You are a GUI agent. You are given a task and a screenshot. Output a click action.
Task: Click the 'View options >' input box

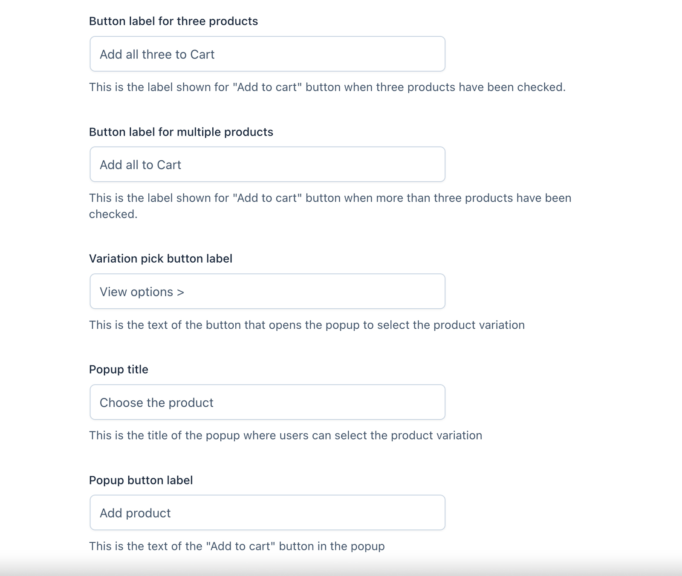[x=267, y=292]
